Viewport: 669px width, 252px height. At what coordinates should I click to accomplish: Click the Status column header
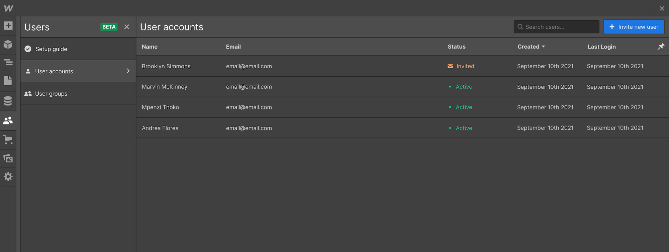[x=457, y=47]
